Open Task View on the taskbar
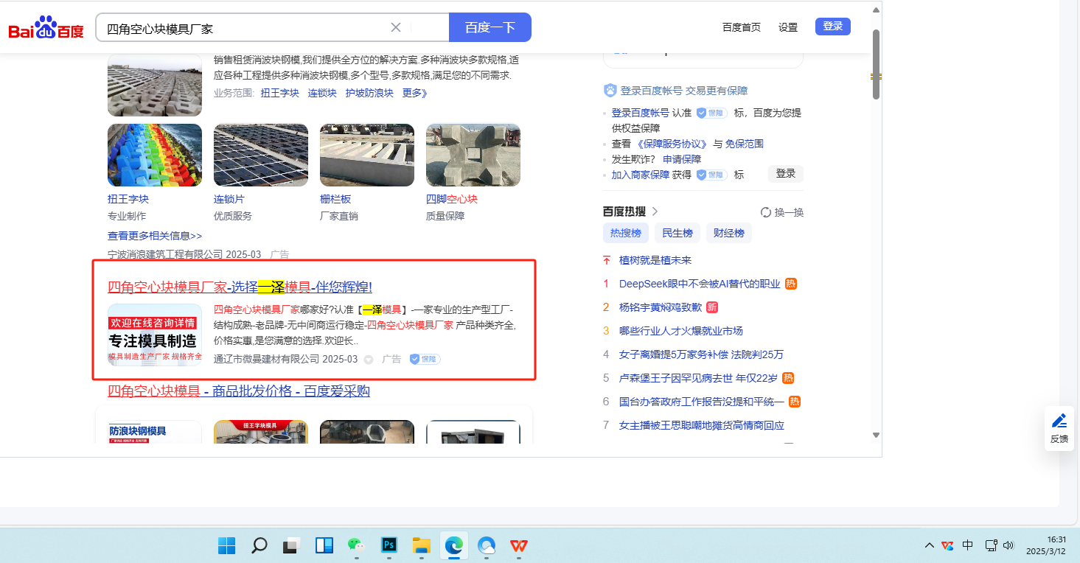 [x=291, y=545]
